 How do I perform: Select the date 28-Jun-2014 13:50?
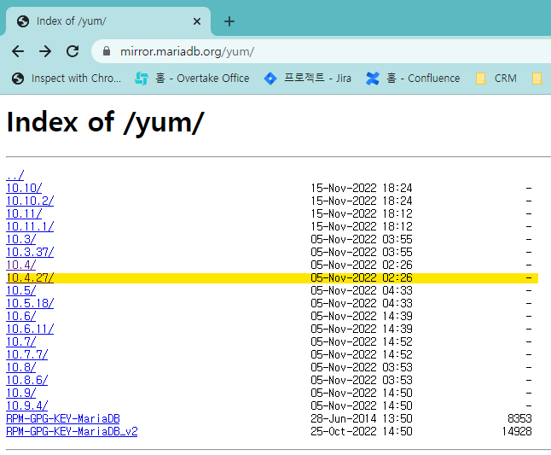tap(362, 418)
